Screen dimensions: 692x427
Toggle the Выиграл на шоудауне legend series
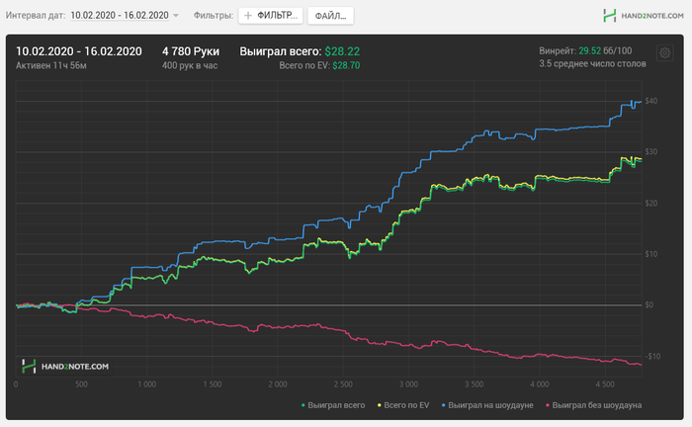(x=487, y=405)
